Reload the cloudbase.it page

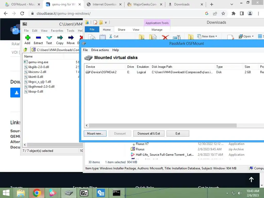pyautogui.click(x=22, y=13)
